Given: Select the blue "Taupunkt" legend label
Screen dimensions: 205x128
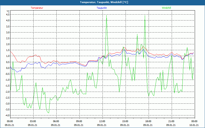Looking at the screenshot, I should pyautogui.click(x=101, y=8).
